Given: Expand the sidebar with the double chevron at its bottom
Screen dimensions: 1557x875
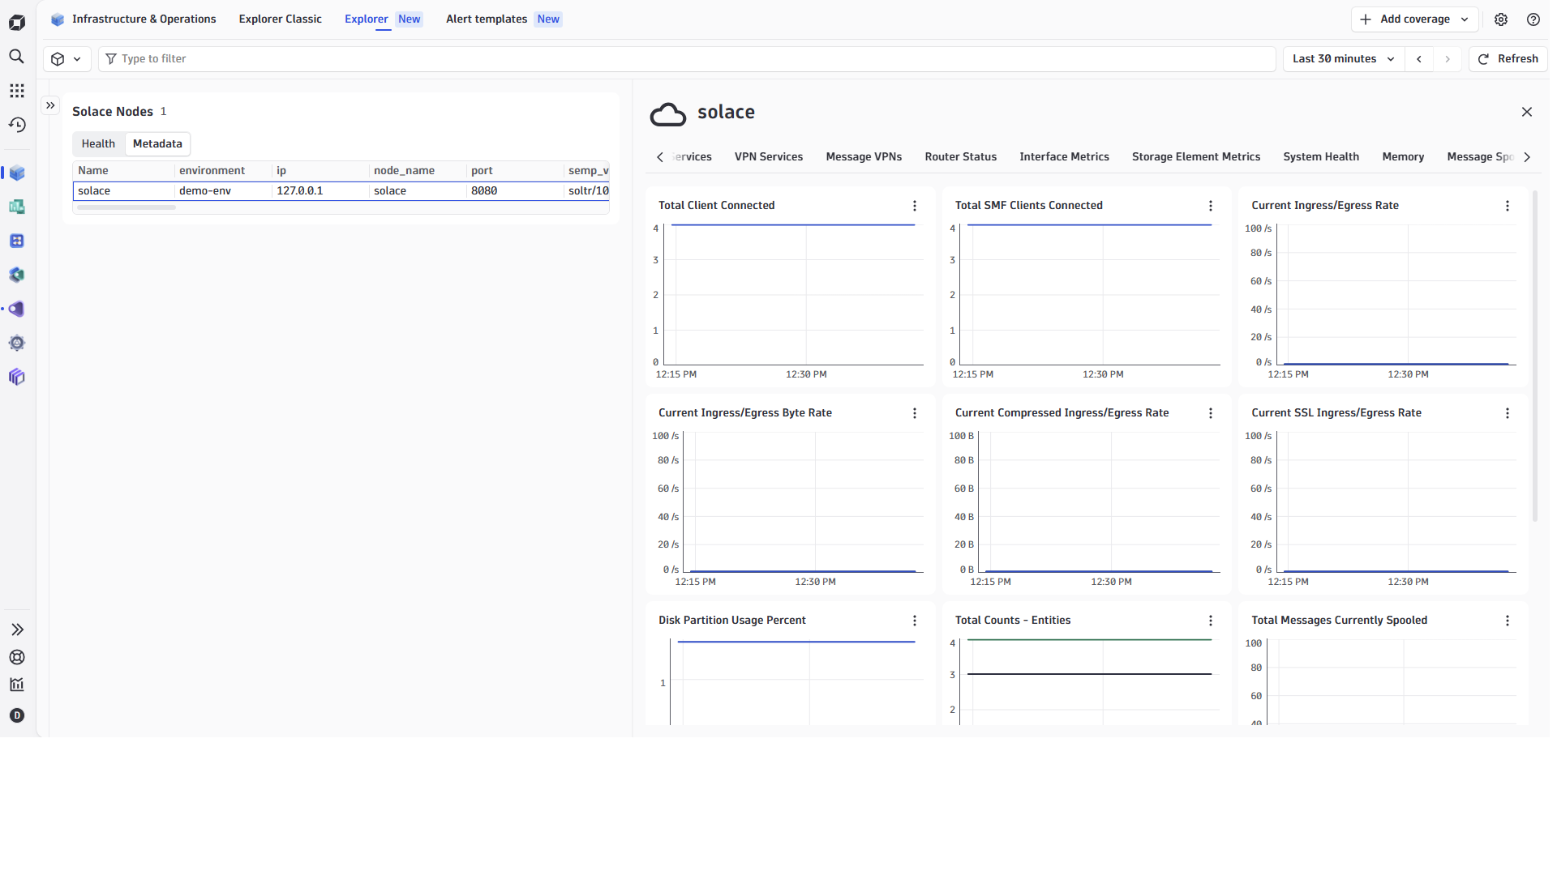Looking at the screenshot, I should coord(17,630).
